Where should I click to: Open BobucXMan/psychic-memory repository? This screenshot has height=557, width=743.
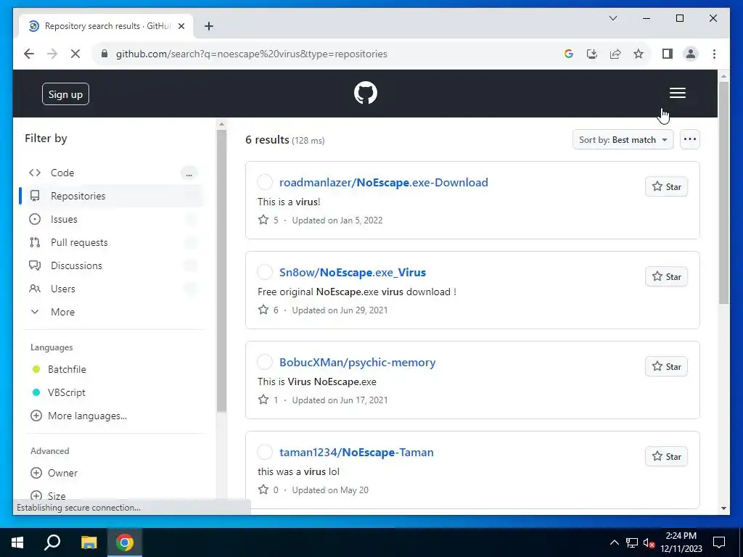click(x=357, y=363)
